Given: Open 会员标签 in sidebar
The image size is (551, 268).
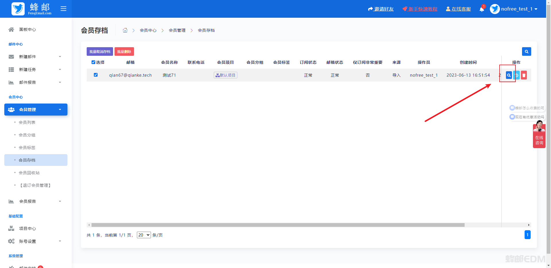Looking at the screenshot, I should [x=27, y=148].
